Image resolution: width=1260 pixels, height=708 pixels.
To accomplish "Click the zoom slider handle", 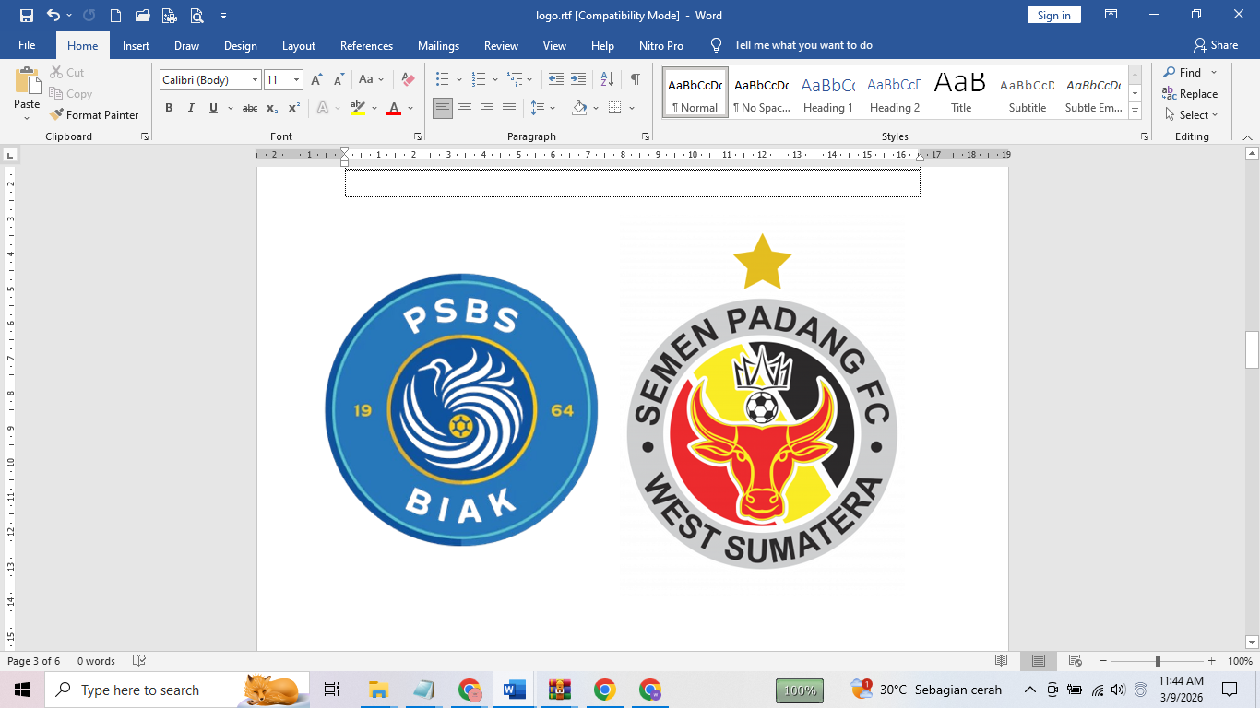I will tap(1158, 661).
